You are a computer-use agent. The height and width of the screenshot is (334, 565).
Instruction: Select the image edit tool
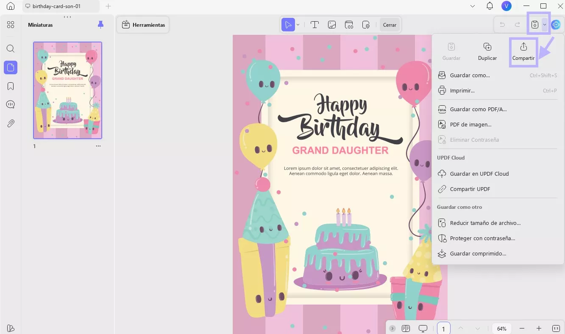332,25
